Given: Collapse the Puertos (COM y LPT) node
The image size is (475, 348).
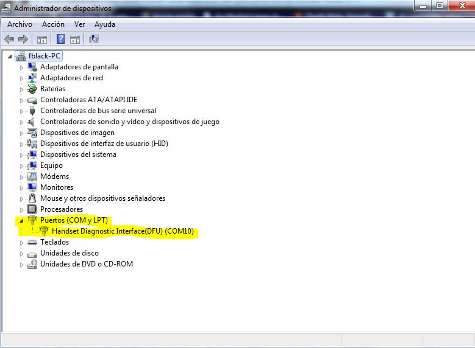Looking at the screenshot, I should tap(22, 220).
